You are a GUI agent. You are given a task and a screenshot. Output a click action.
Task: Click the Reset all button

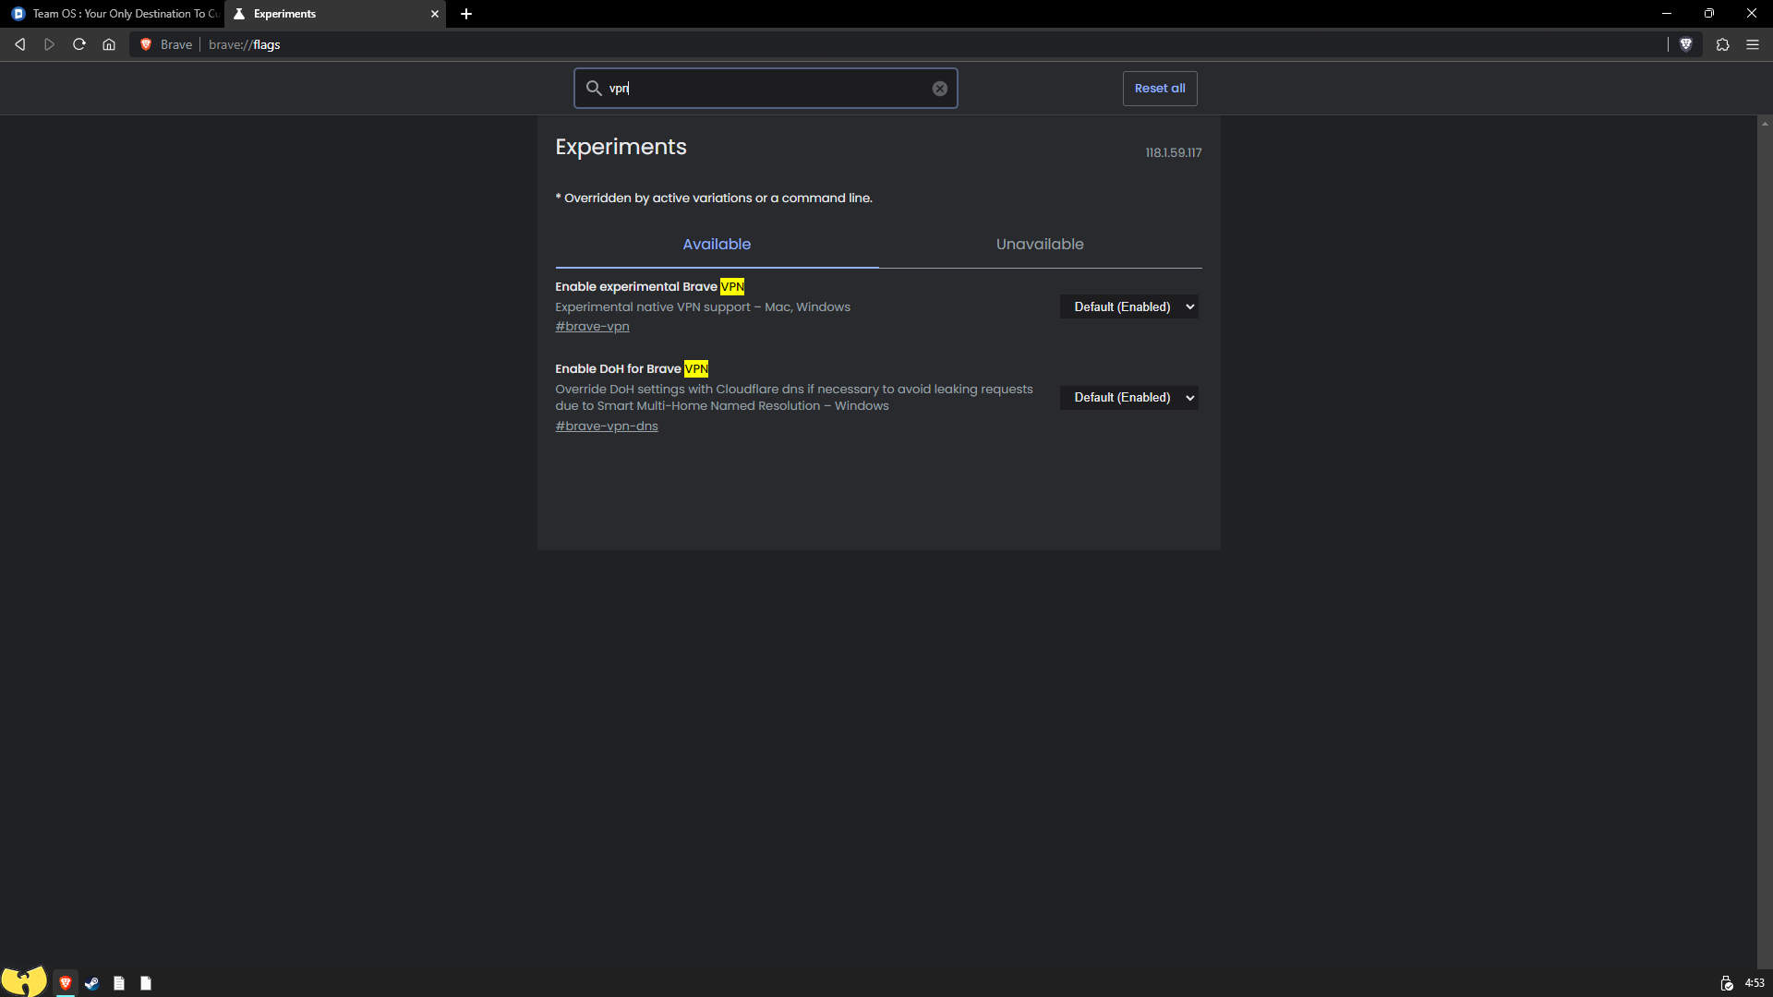(x=1160, y=89)
